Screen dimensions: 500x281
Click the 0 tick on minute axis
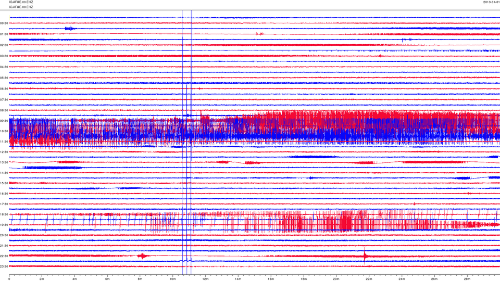click(9, 279)
